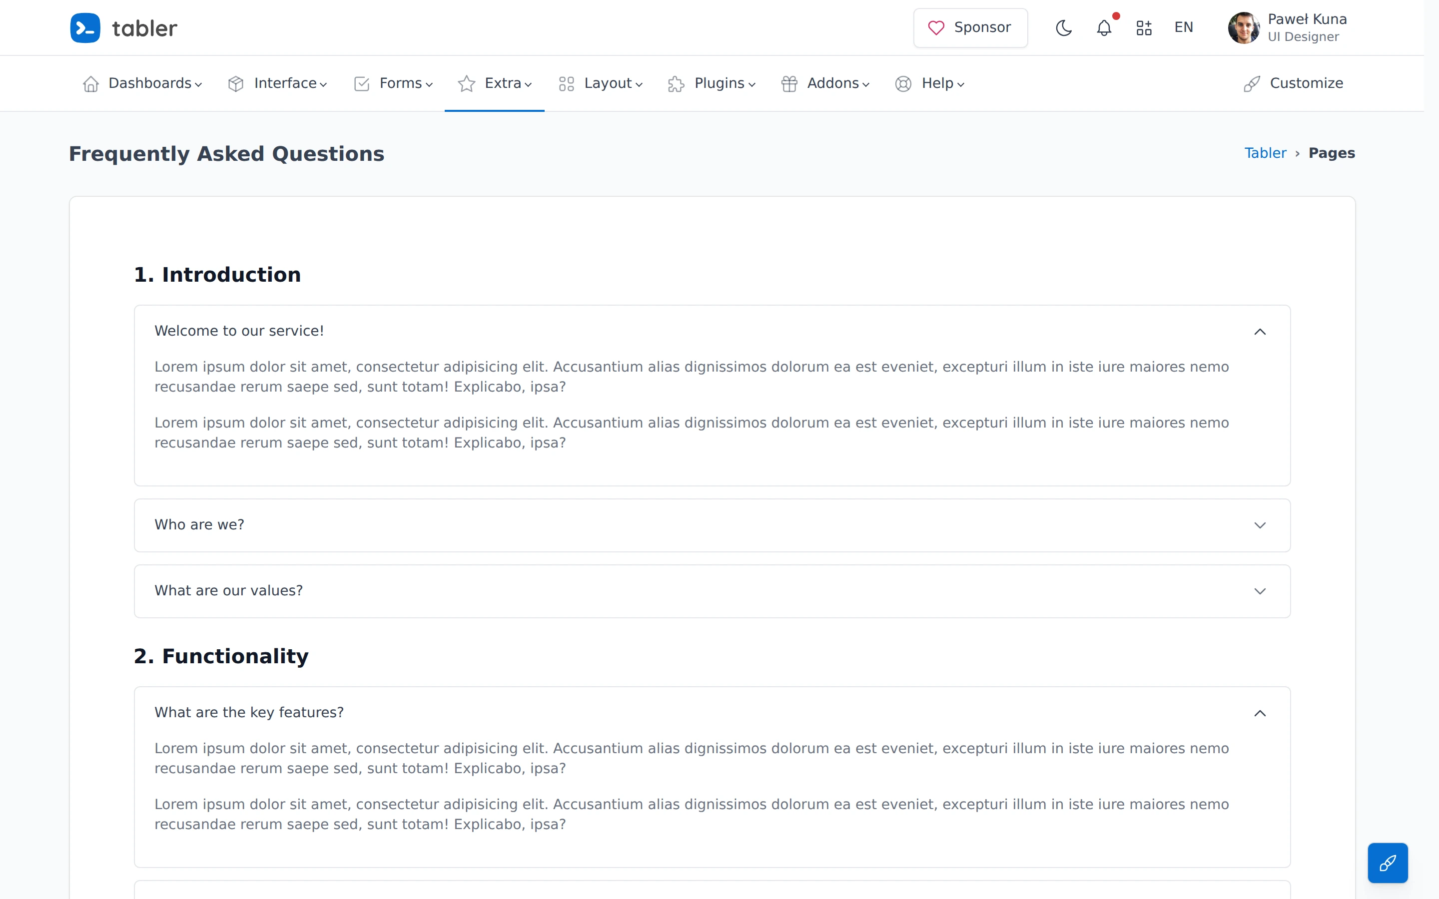Screen dimensions: 1439x899
Task: Click the Pages breadcrumb item
Action: [x=1332, y=153]
